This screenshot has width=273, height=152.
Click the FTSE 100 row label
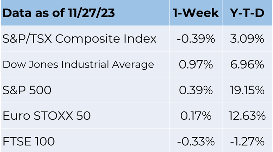click(29, 141)
